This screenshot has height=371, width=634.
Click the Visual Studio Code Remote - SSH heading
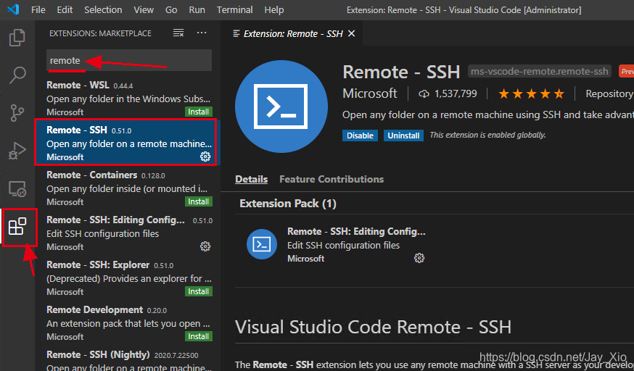pos(373,327)
